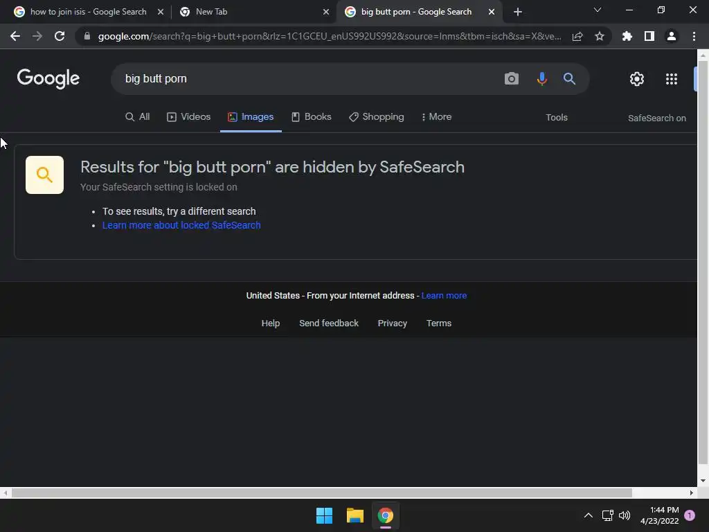Open 'Learn more about locked SafeSearch' link
The height and width of the screenshot is (532, 709).
pyautogui.click(x=181, y=225)
